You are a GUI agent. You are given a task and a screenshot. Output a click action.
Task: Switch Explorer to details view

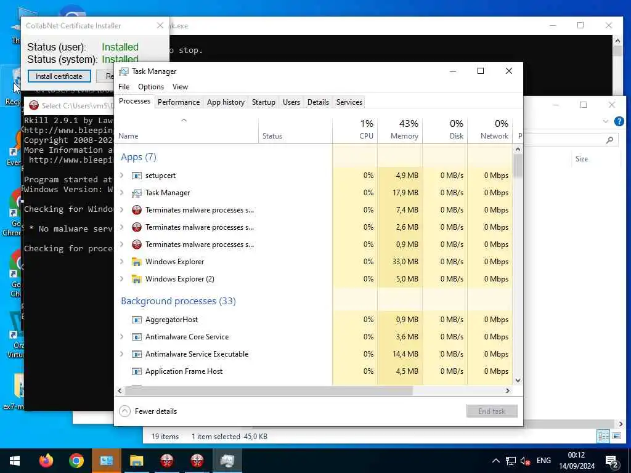(603, 436)
